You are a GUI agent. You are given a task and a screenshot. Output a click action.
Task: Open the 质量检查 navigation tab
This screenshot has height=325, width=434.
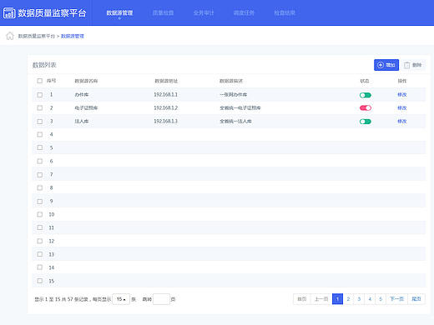(164, 12)
